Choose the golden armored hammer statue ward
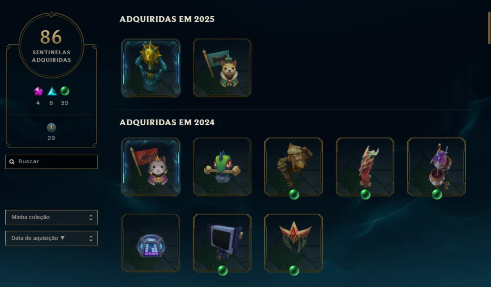 click(x=293, y=167)
